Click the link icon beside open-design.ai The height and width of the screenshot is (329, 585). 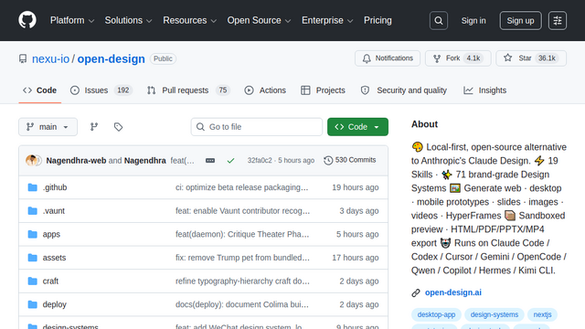[416, 292]
